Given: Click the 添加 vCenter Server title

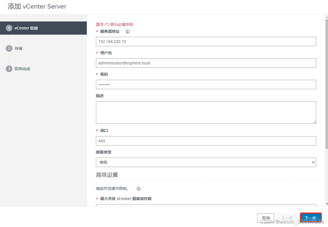Looking at the screenshot, I should [x=37, y=7].
